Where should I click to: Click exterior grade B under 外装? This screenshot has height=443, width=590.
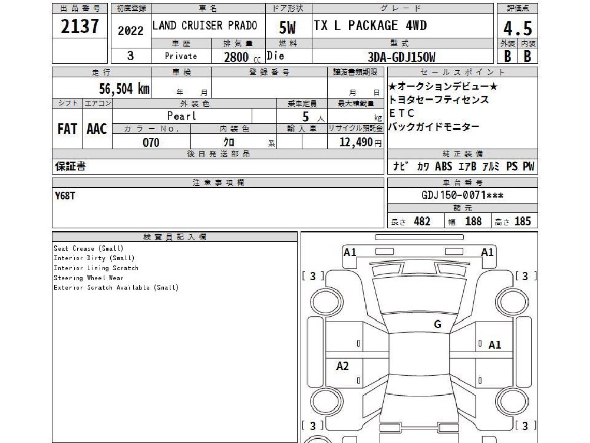pyautogui.click(x=507, y=57)
